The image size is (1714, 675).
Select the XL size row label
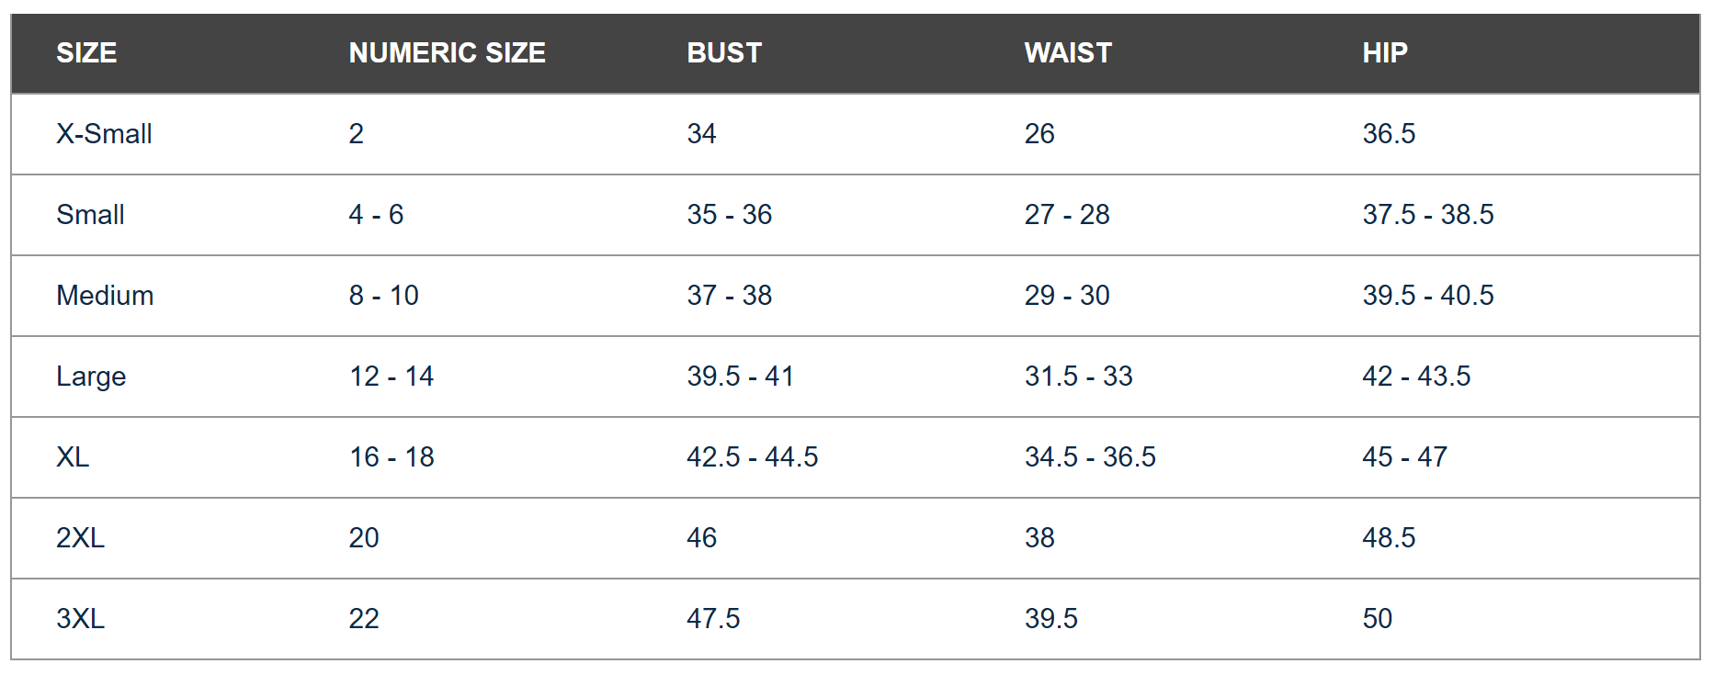[x=73, y=457]
